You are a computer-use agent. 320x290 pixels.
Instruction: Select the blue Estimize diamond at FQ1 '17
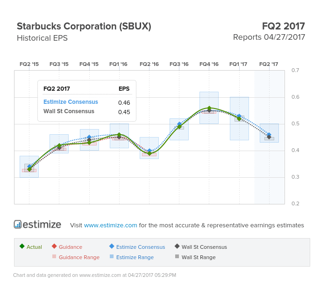click(239, 116)
